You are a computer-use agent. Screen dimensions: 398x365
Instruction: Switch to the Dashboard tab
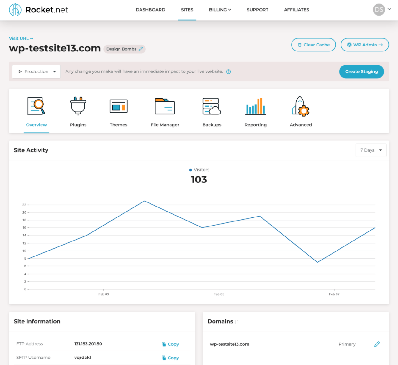point(150,10)
